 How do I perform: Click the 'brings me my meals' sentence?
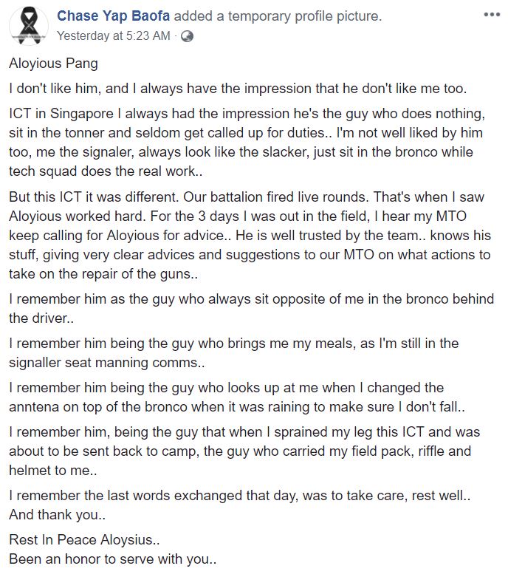(233, 344)
